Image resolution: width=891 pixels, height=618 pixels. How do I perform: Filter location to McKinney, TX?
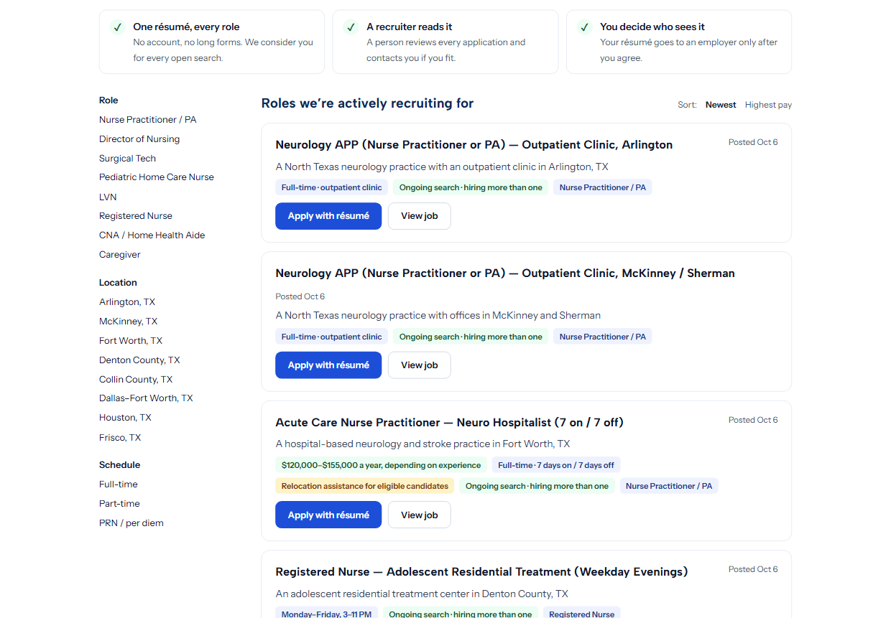click(129, 322)
